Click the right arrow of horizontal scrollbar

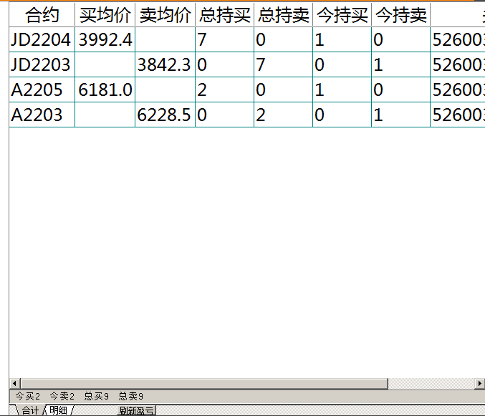point(480,384)
